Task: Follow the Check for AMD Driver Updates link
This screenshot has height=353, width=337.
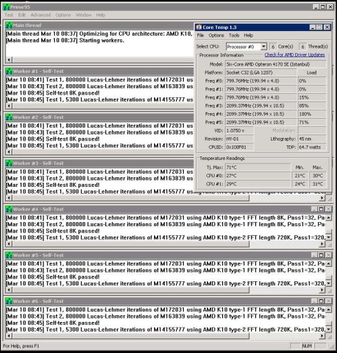Action: (x=294, y=55)
